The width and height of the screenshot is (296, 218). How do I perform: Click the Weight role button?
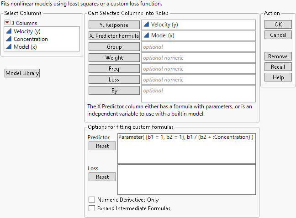[x=114, y=57]
